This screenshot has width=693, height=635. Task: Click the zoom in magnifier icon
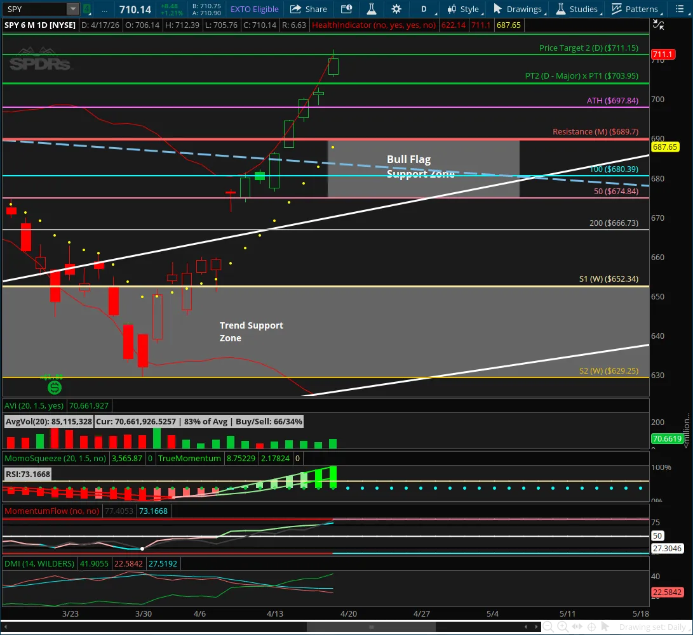tap(563, 627)
